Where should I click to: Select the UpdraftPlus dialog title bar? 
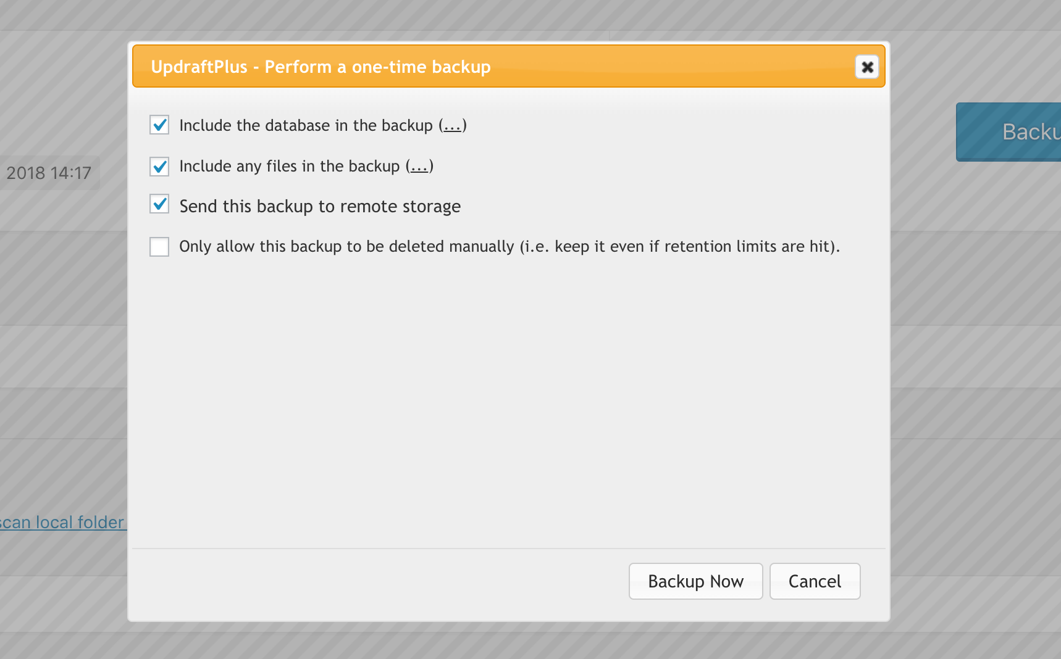(x=509, y=66)
